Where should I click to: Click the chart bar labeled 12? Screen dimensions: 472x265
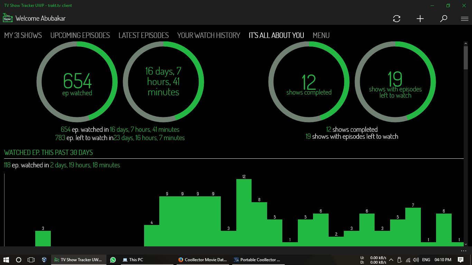click(x=244, y=213)
